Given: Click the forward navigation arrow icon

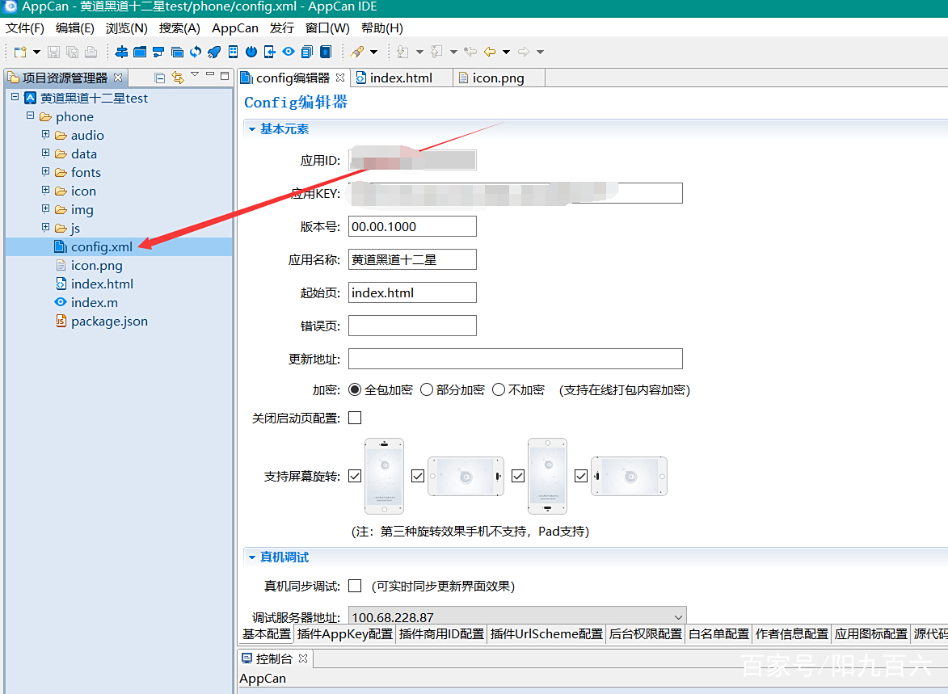Looking at the screenshot, I should click(524, 52).
